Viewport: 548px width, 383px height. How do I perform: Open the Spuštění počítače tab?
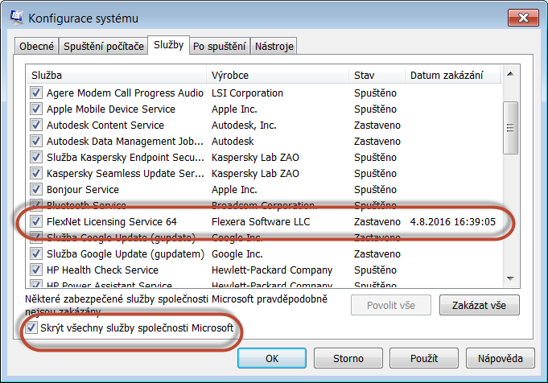[x=104, y=46]
